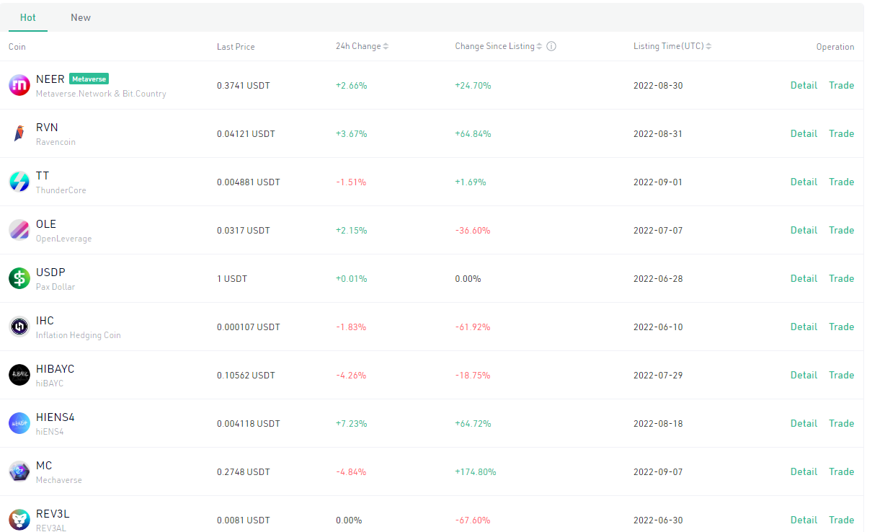Click the ThunderCore subtitle
Screen dimensions: 885x532
pos(61,190)
